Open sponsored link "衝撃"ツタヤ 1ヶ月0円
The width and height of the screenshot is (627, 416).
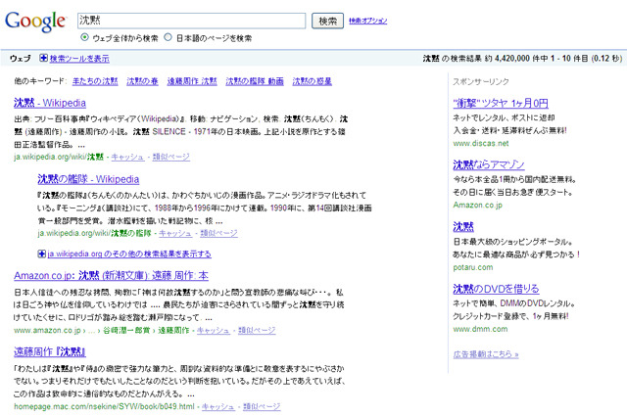click(501, 103)
